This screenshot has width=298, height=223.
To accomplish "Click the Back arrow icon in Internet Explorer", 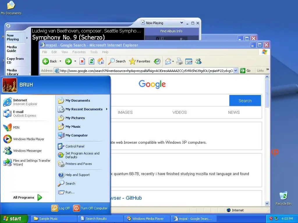I will pos(46,61).
